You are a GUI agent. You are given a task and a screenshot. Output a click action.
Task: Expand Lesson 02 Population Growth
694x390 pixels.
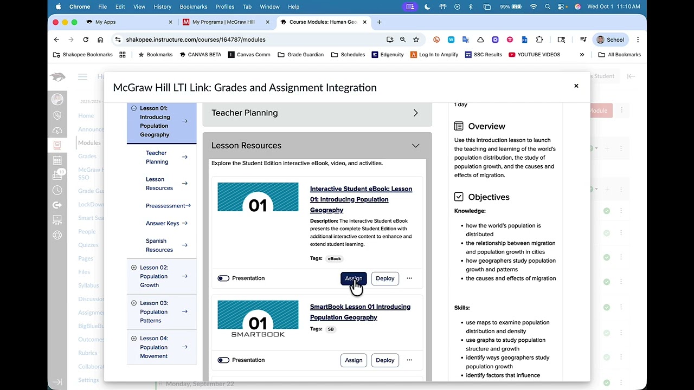pyautogui.click(x=134, y=268)
